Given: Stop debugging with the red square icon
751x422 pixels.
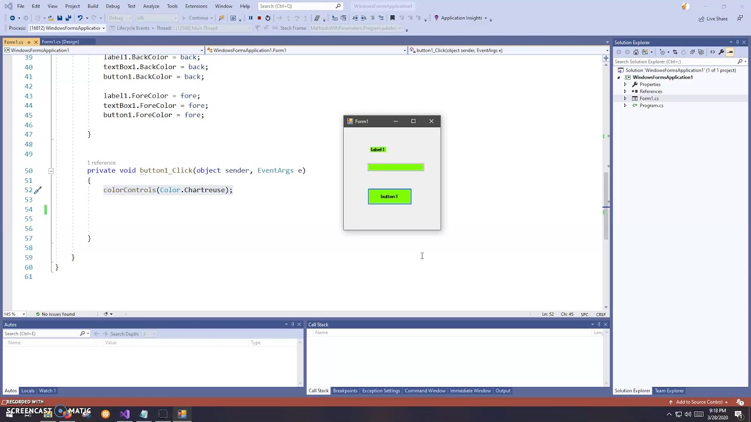Looking at the screenshot, I should (259, 18).
